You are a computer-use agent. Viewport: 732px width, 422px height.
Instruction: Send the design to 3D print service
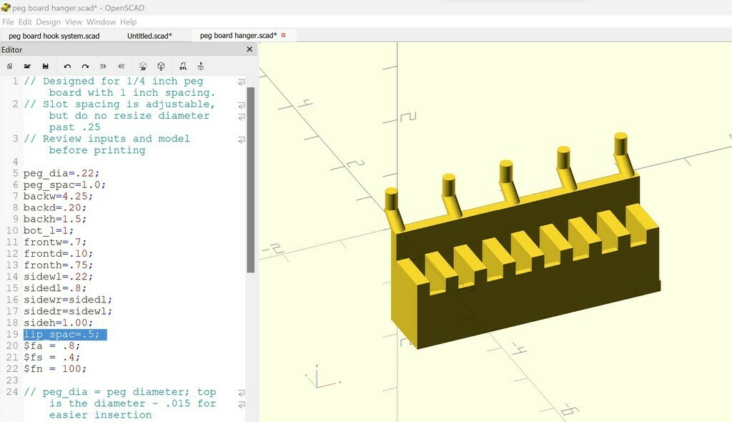(201, 66)
